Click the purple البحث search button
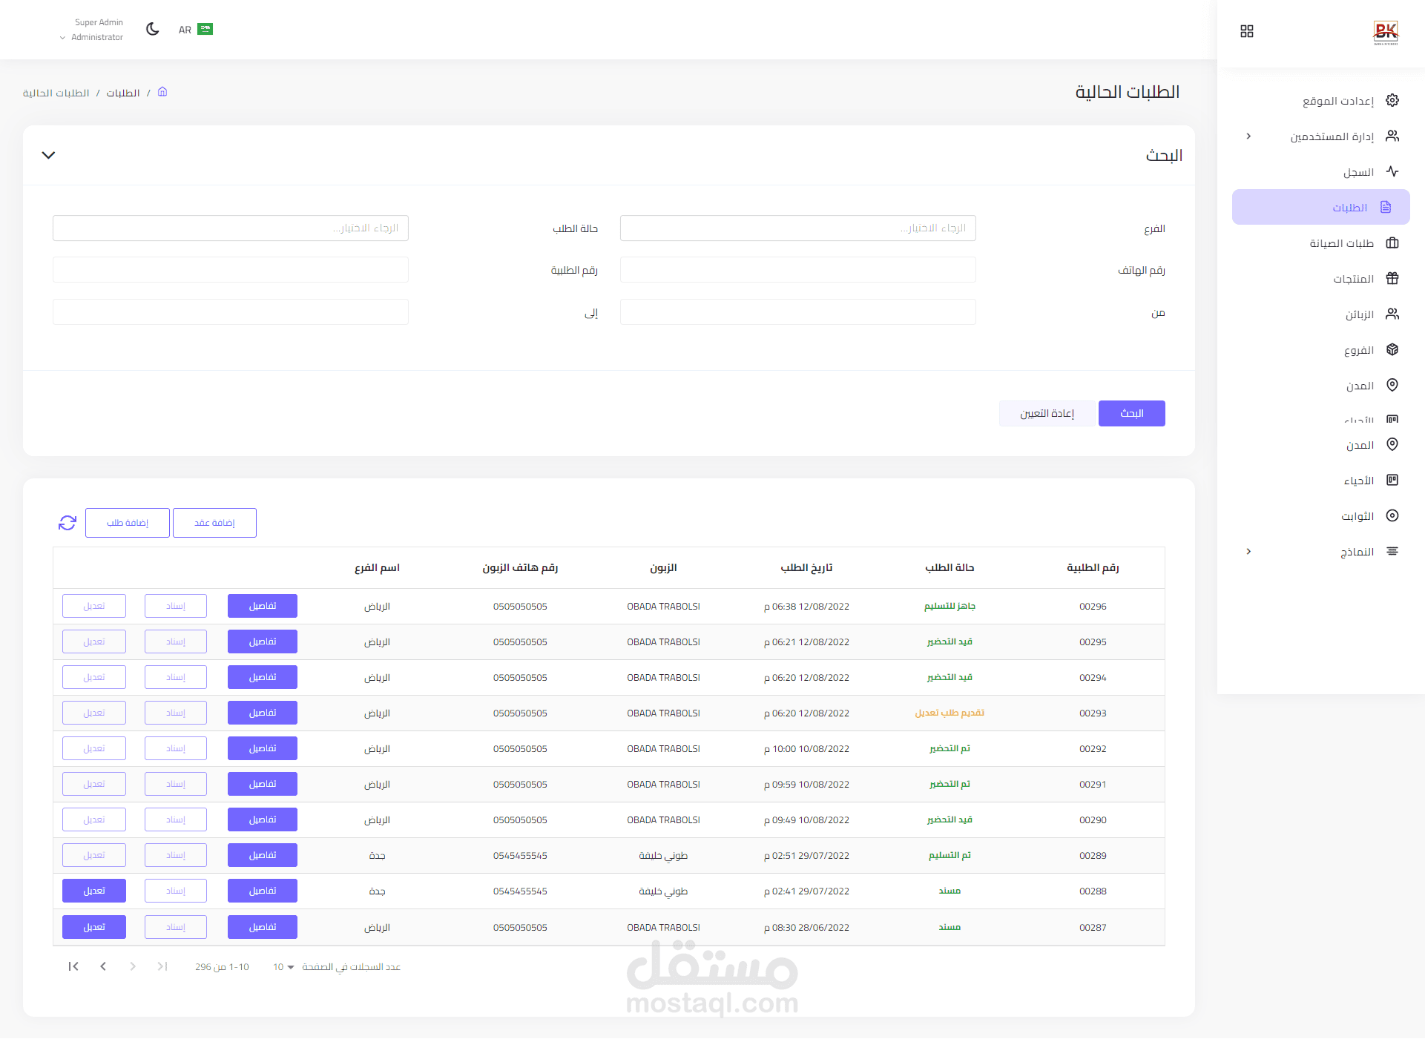This screenshot has height=1039, width=1425. (1132, 414)
